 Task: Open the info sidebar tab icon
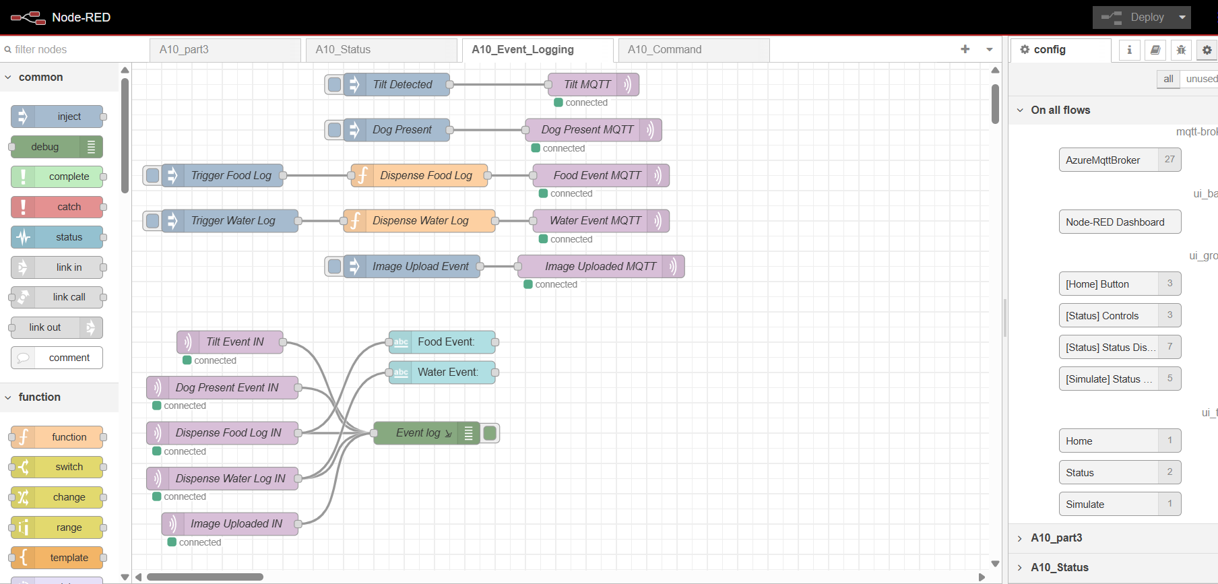point(1130,50)
